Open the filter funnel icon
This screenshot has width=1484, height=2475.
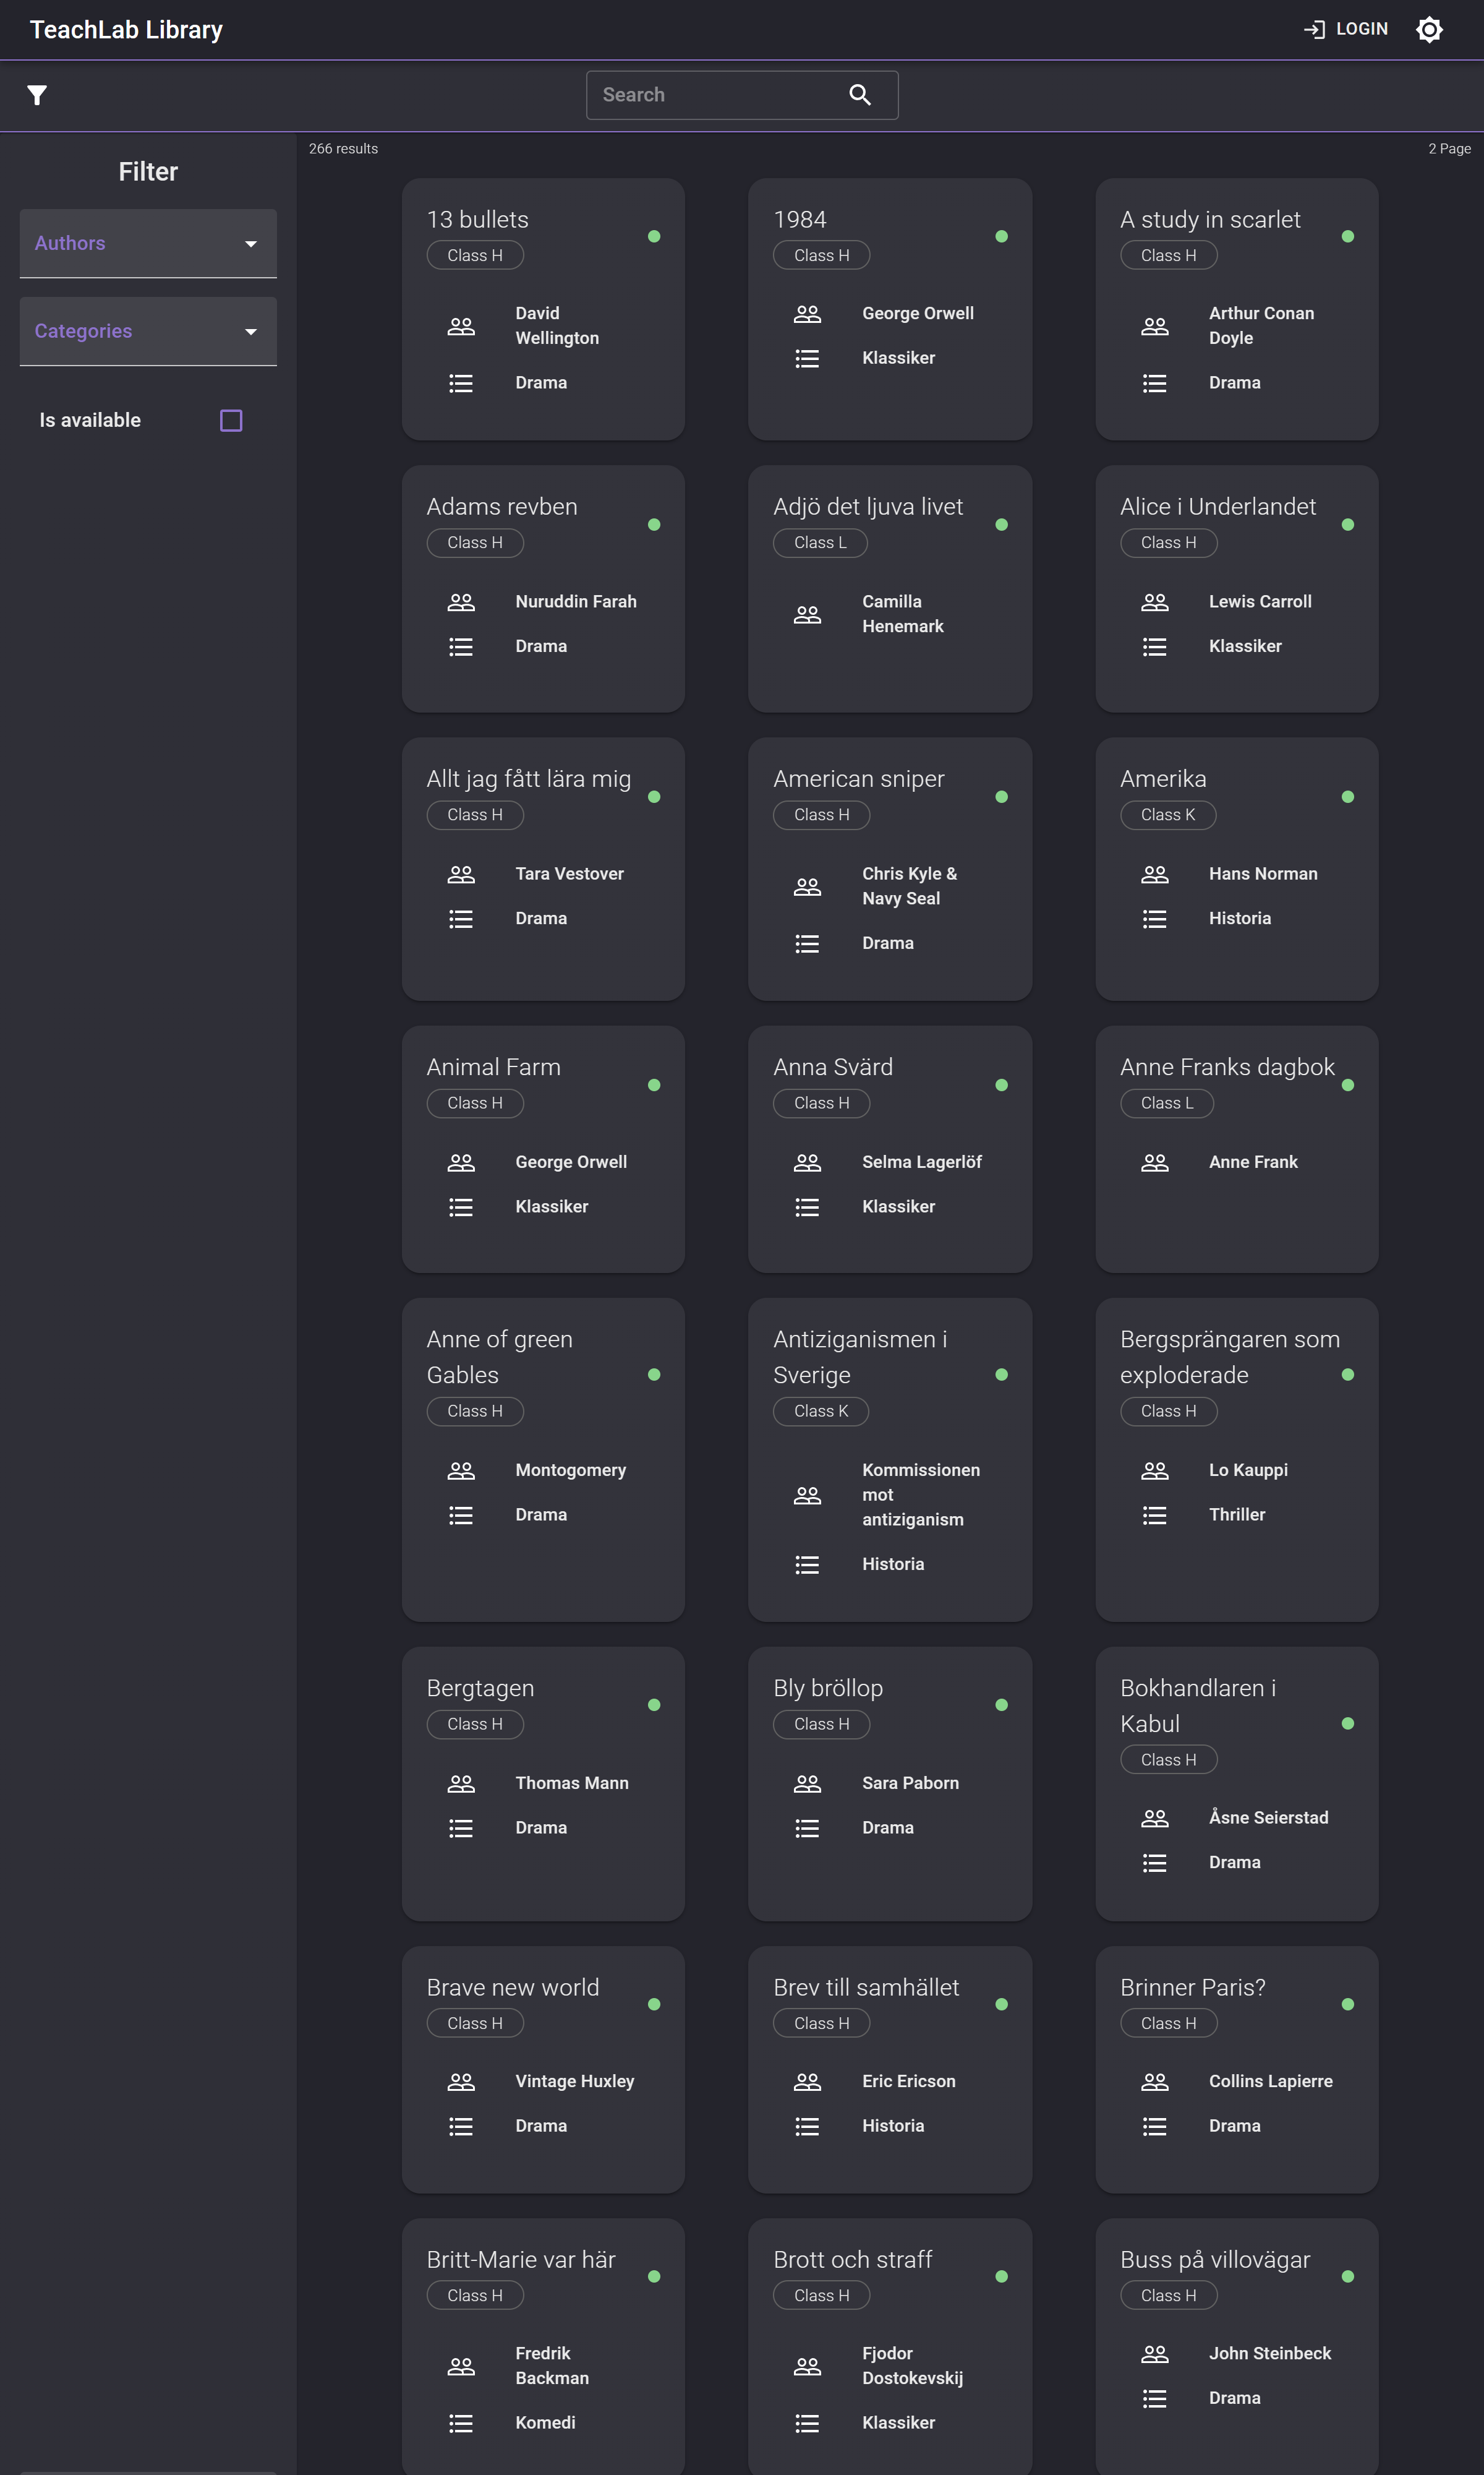(36, 95)
